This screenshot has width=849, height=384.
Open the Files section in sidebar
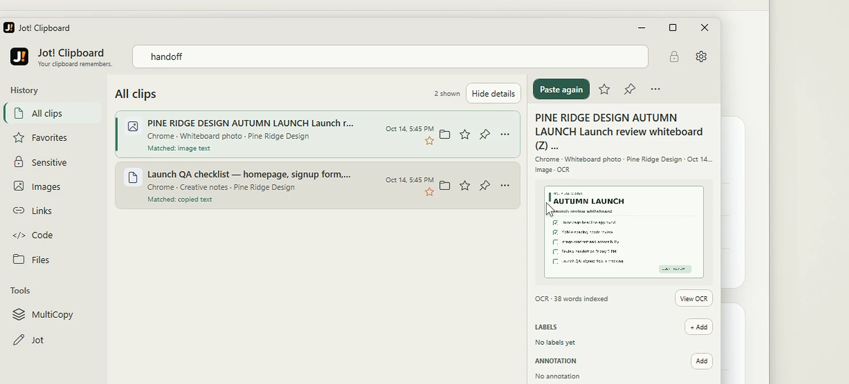tap(53, 260)
